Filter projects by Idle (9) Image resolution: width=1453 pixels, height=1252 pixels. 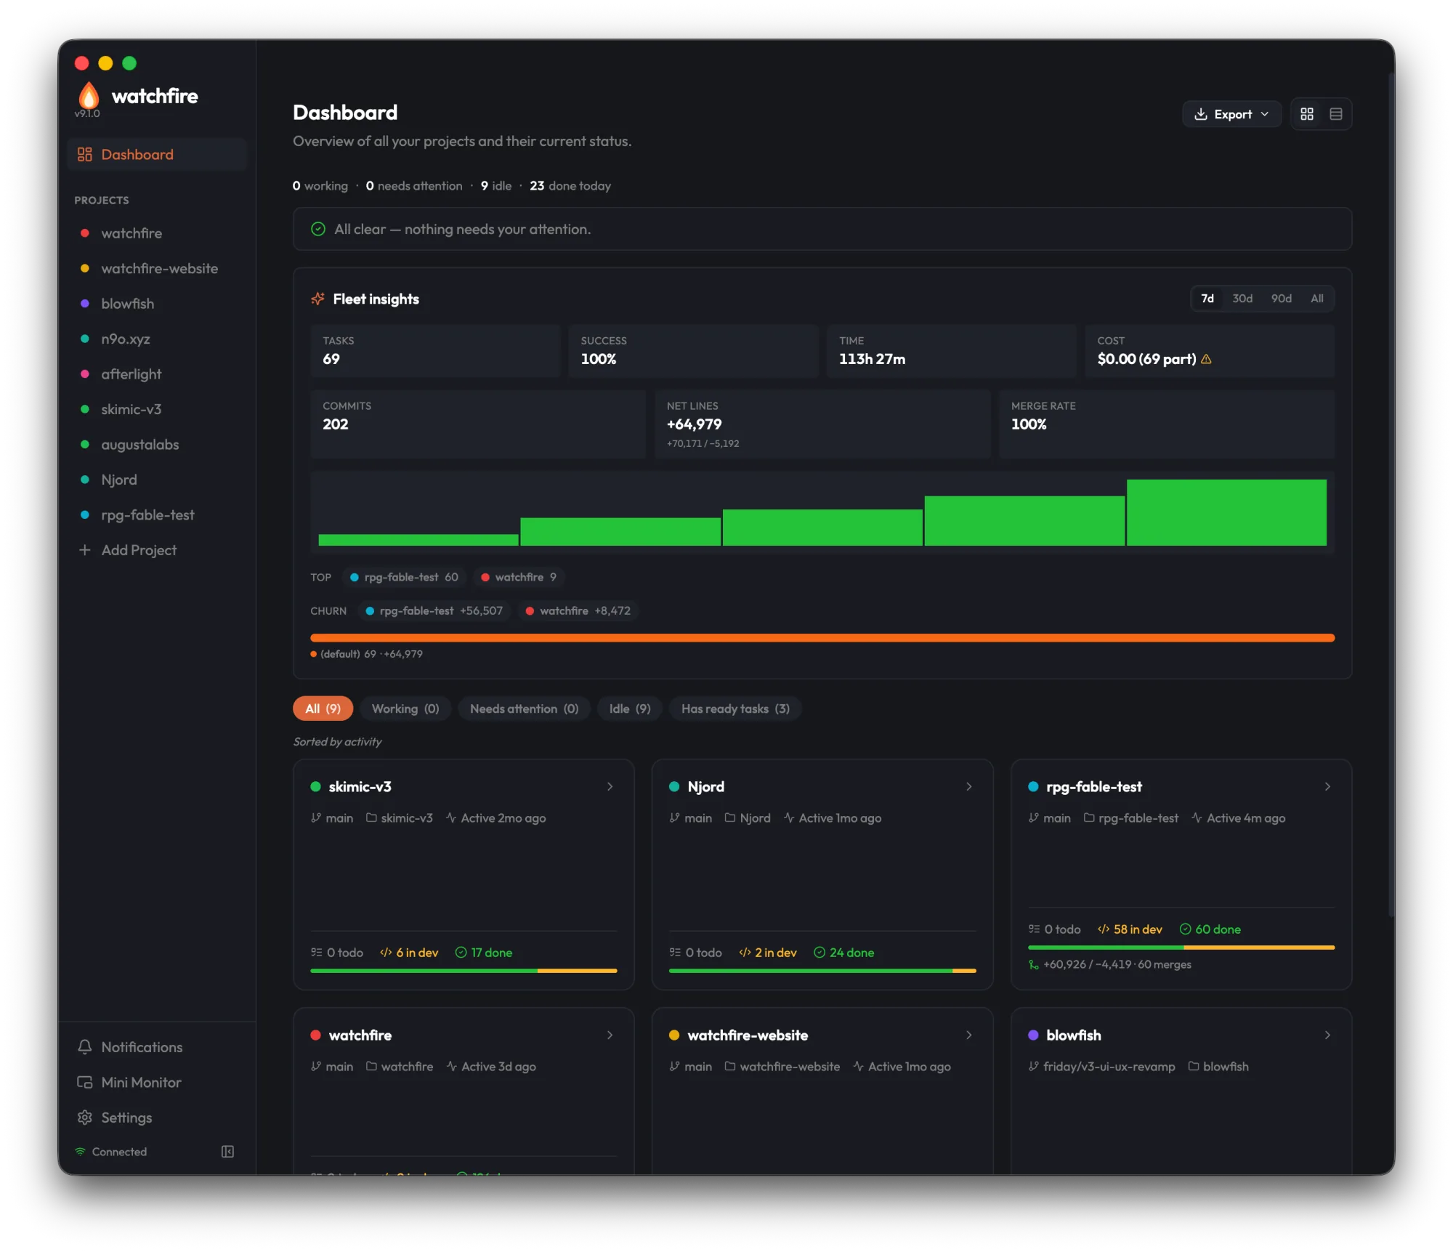[630, 708]
